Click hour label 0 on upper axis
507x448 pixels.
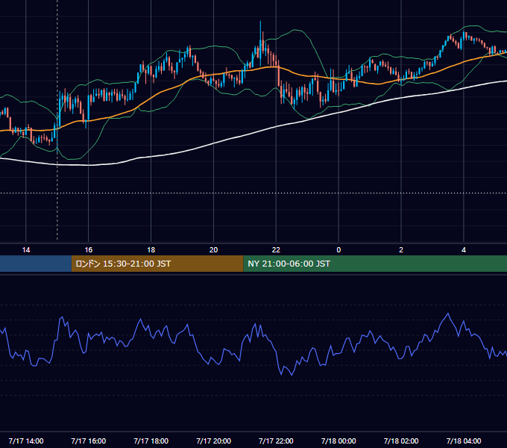[338, 249]
